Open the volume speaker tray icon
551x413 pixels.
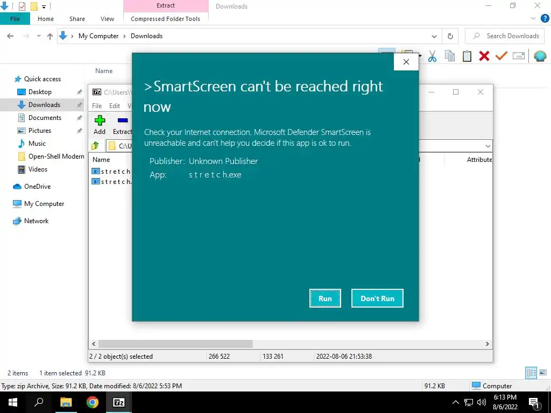[482, 402]
